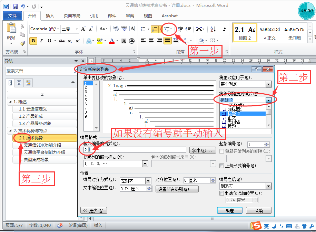Screen dimensions: 316x232
Task: Click the numbered list icon
Action: click(155, 29)
